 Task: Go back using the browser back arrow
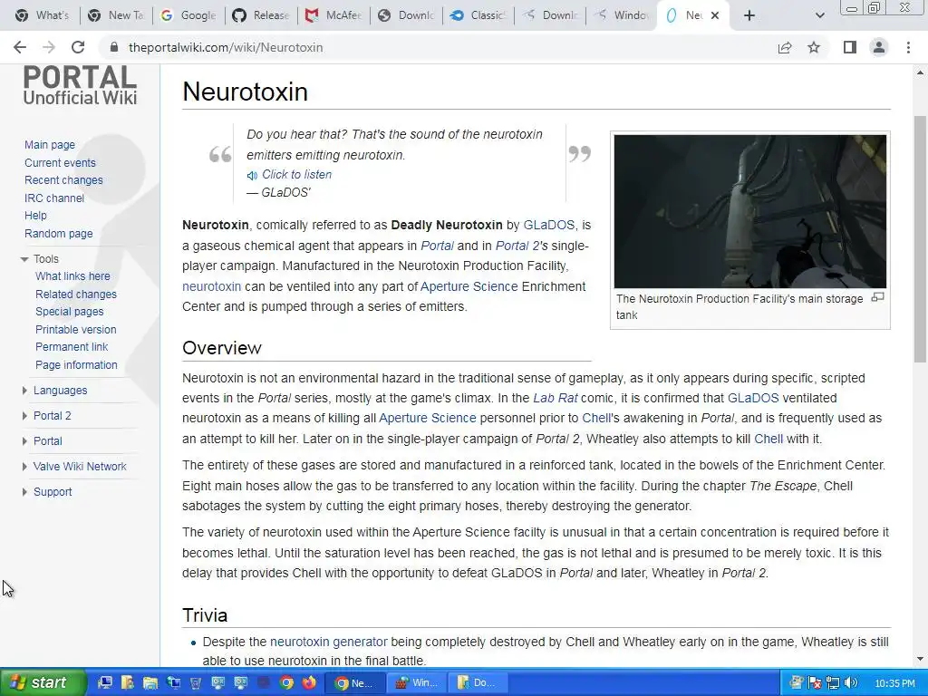point(20,47)
